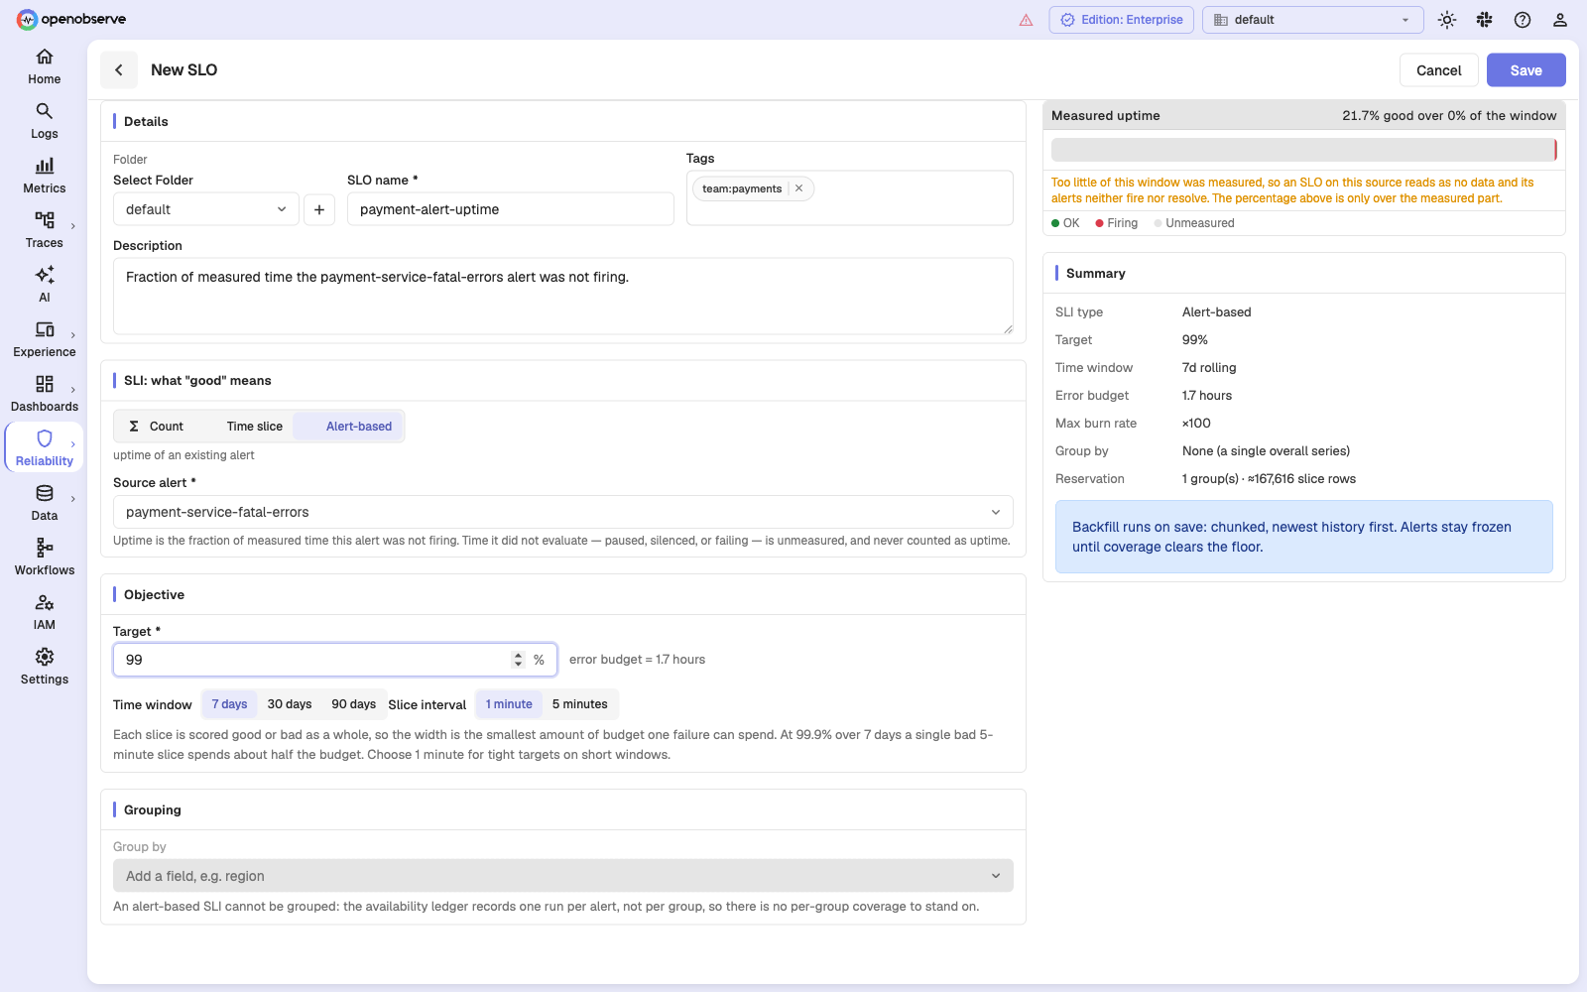Expand Dashboards submenu chevron
This screenshot has width=1587, height=992.
tap(73, 390)
